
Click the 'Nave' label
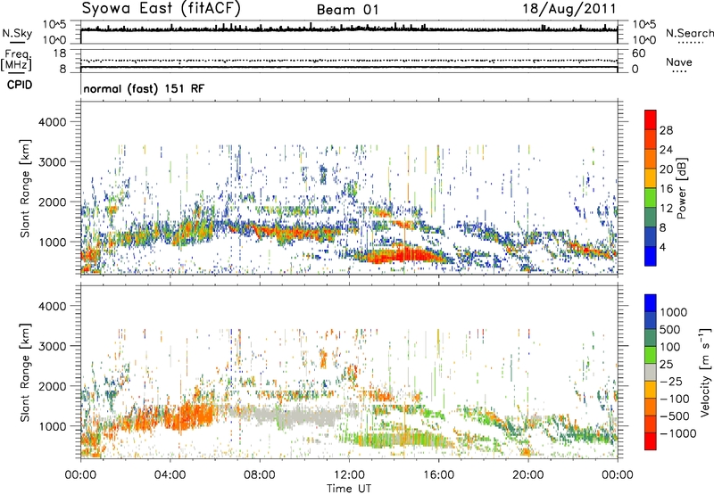pos(678,62)
